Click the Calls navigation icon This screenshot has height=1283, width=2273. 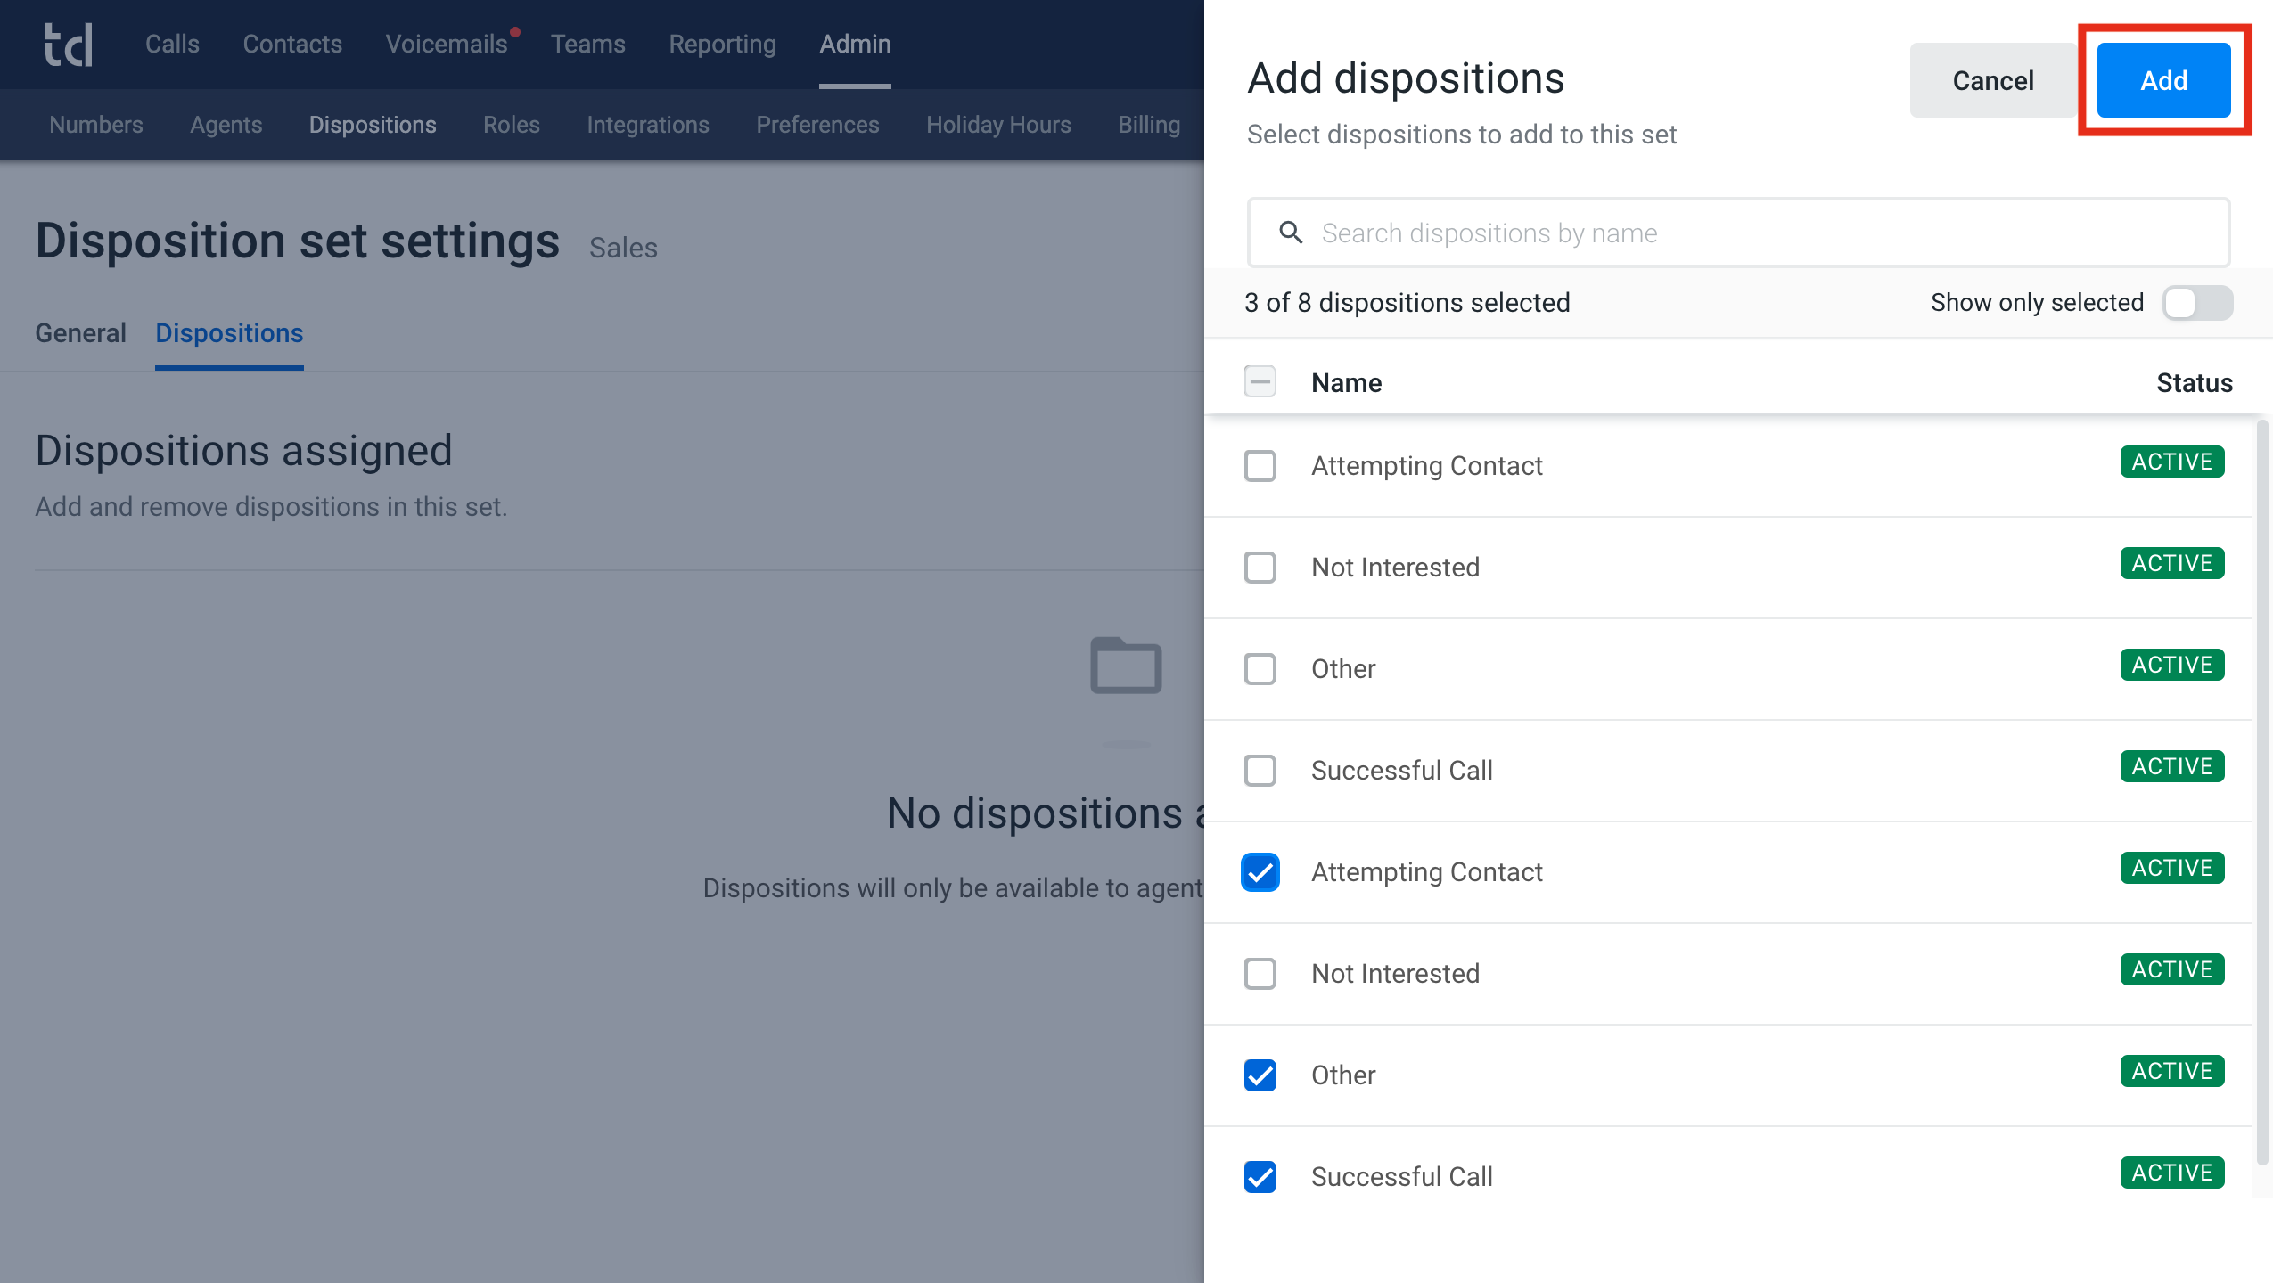[x=172, y=44]
